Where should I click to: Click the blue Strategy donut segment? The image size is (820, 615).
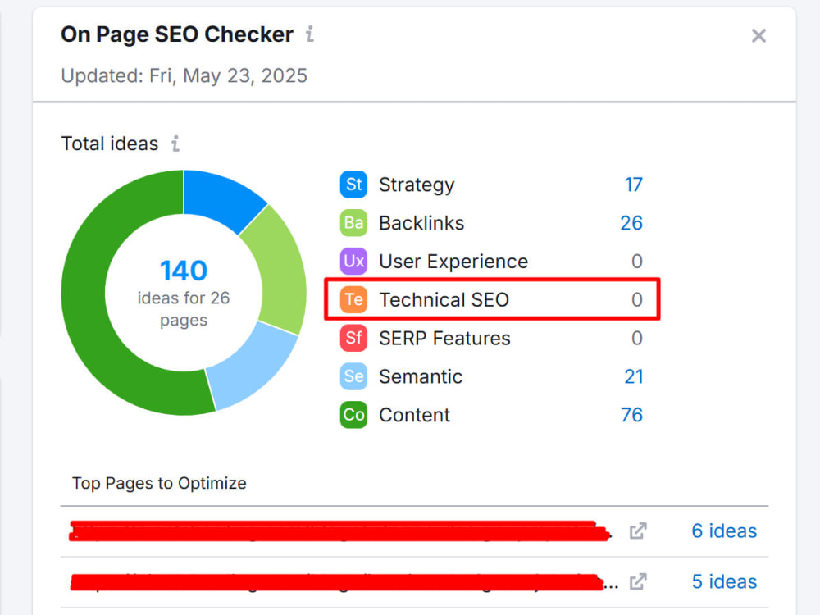pyautogui.click(x=222, y=198)
